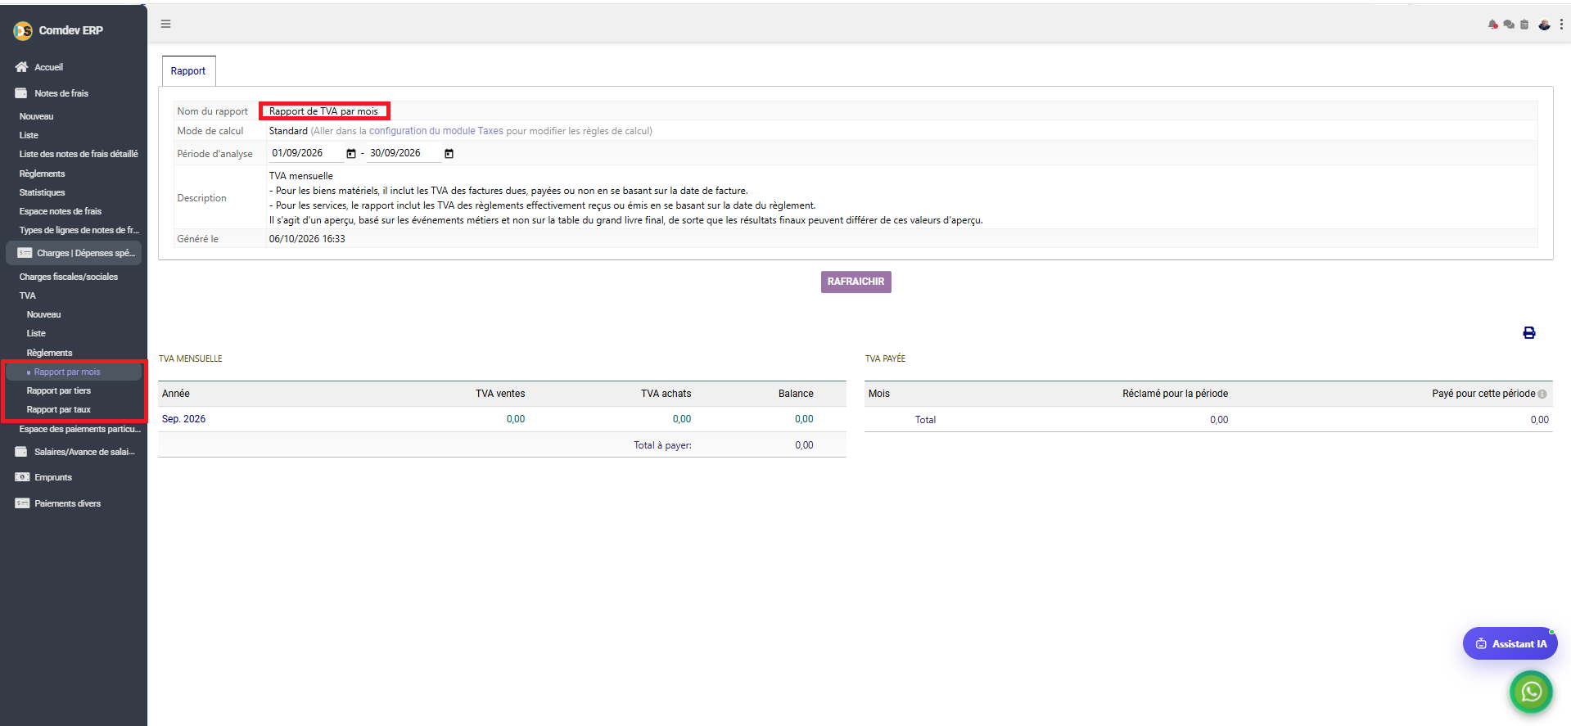Click the end date field 30/09/2026
The height and width of the screenshot is (726, 1571).
tap(403, 153)
